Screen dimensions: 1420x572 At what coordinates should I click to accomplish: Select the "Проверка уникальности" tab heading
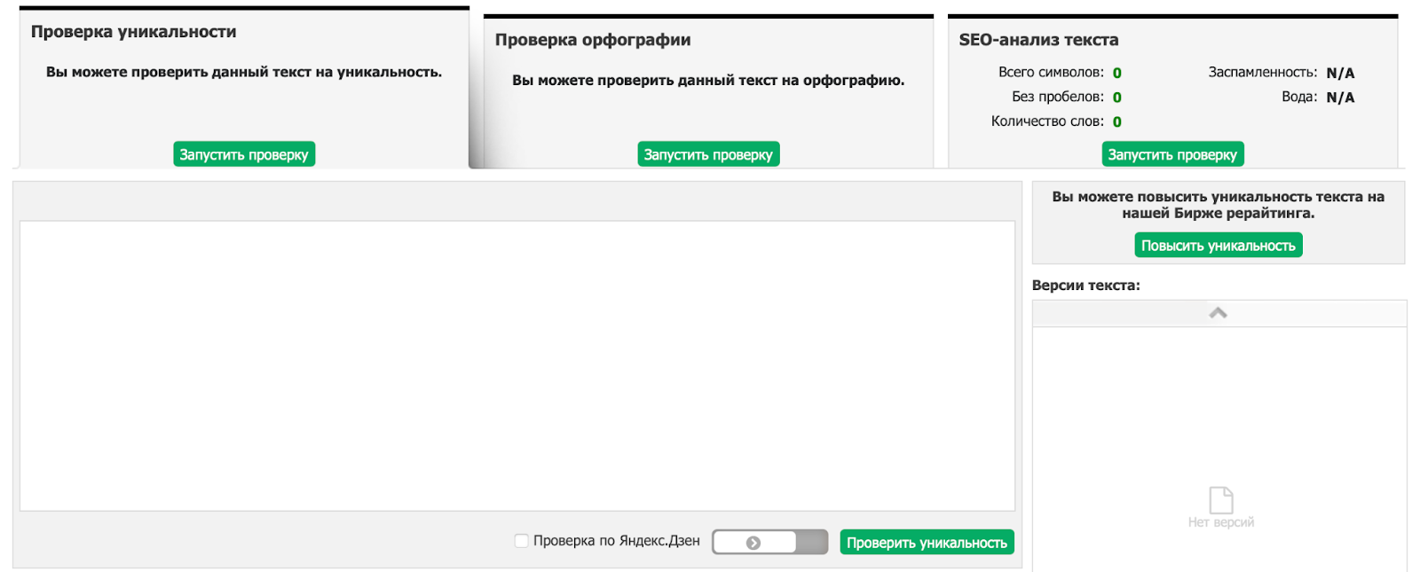click(134, 32)
